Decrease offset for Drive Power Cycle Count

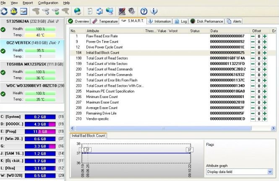[253, 47]
